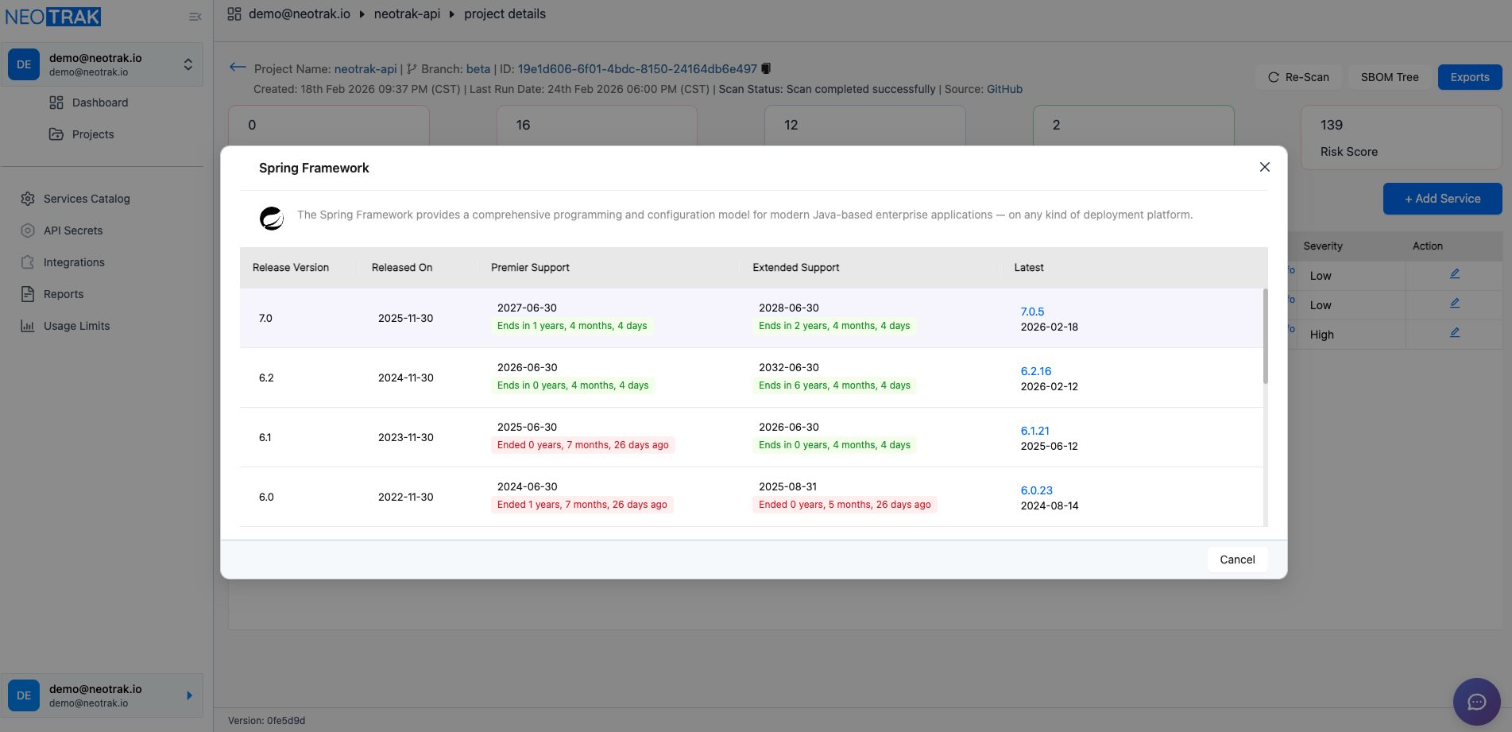Collapse the sidebar with the collapse icon
This screenshot has width=1512, height=732.
click(x=195, y=15)
